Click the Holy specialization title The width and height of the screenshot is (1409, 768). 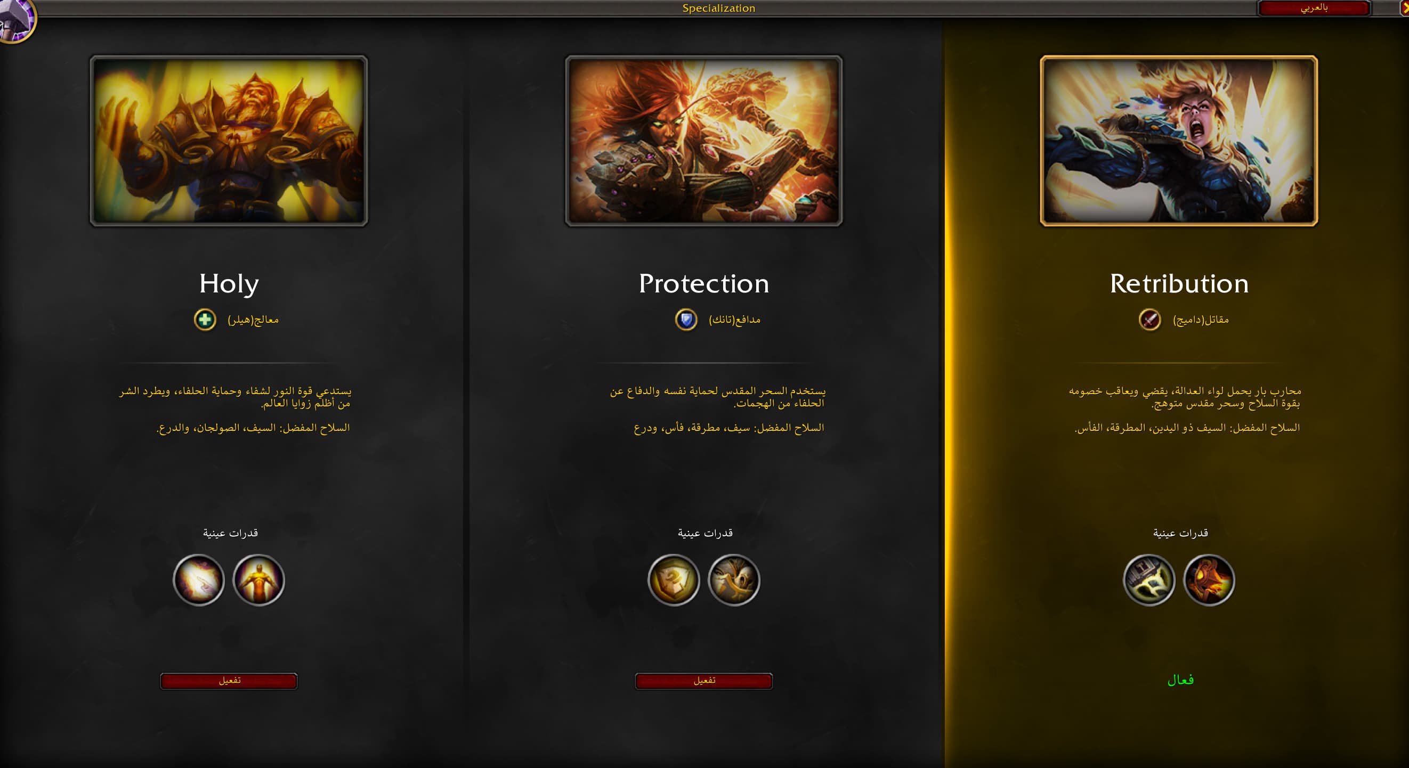click(x=229, y=284)
